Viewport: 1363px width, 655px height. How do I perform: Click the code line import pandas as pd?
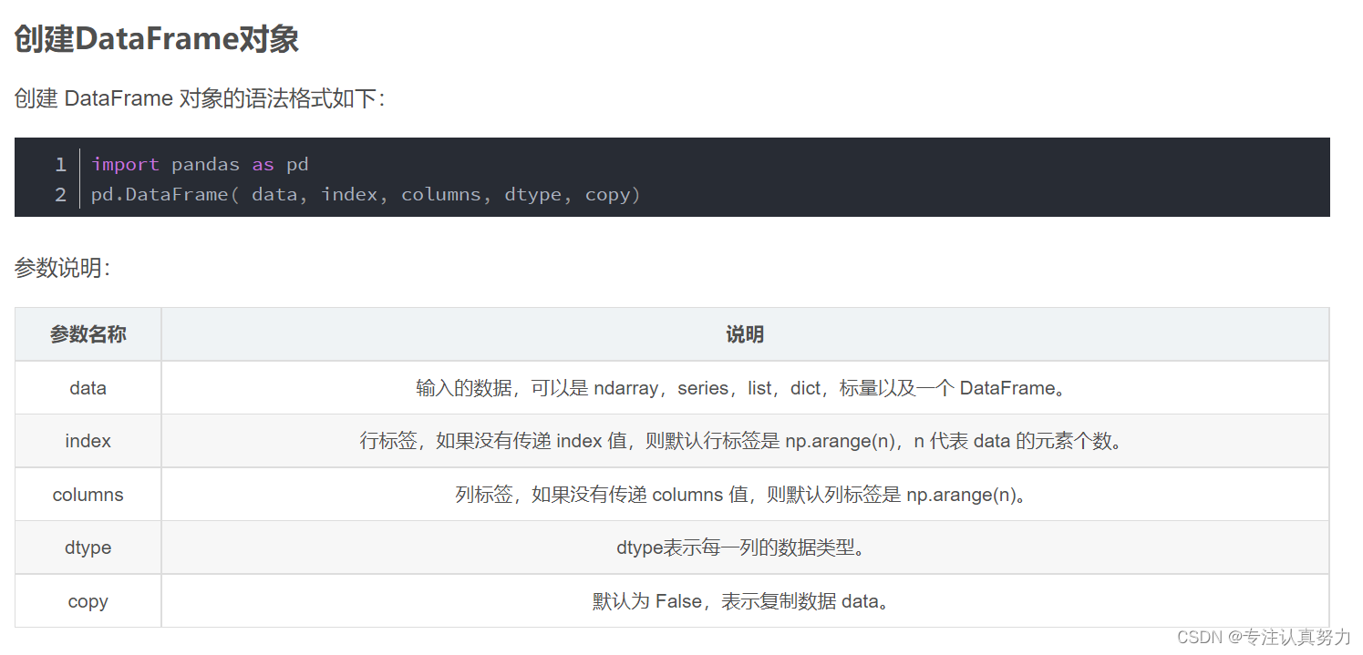click(x=200, y=165)
